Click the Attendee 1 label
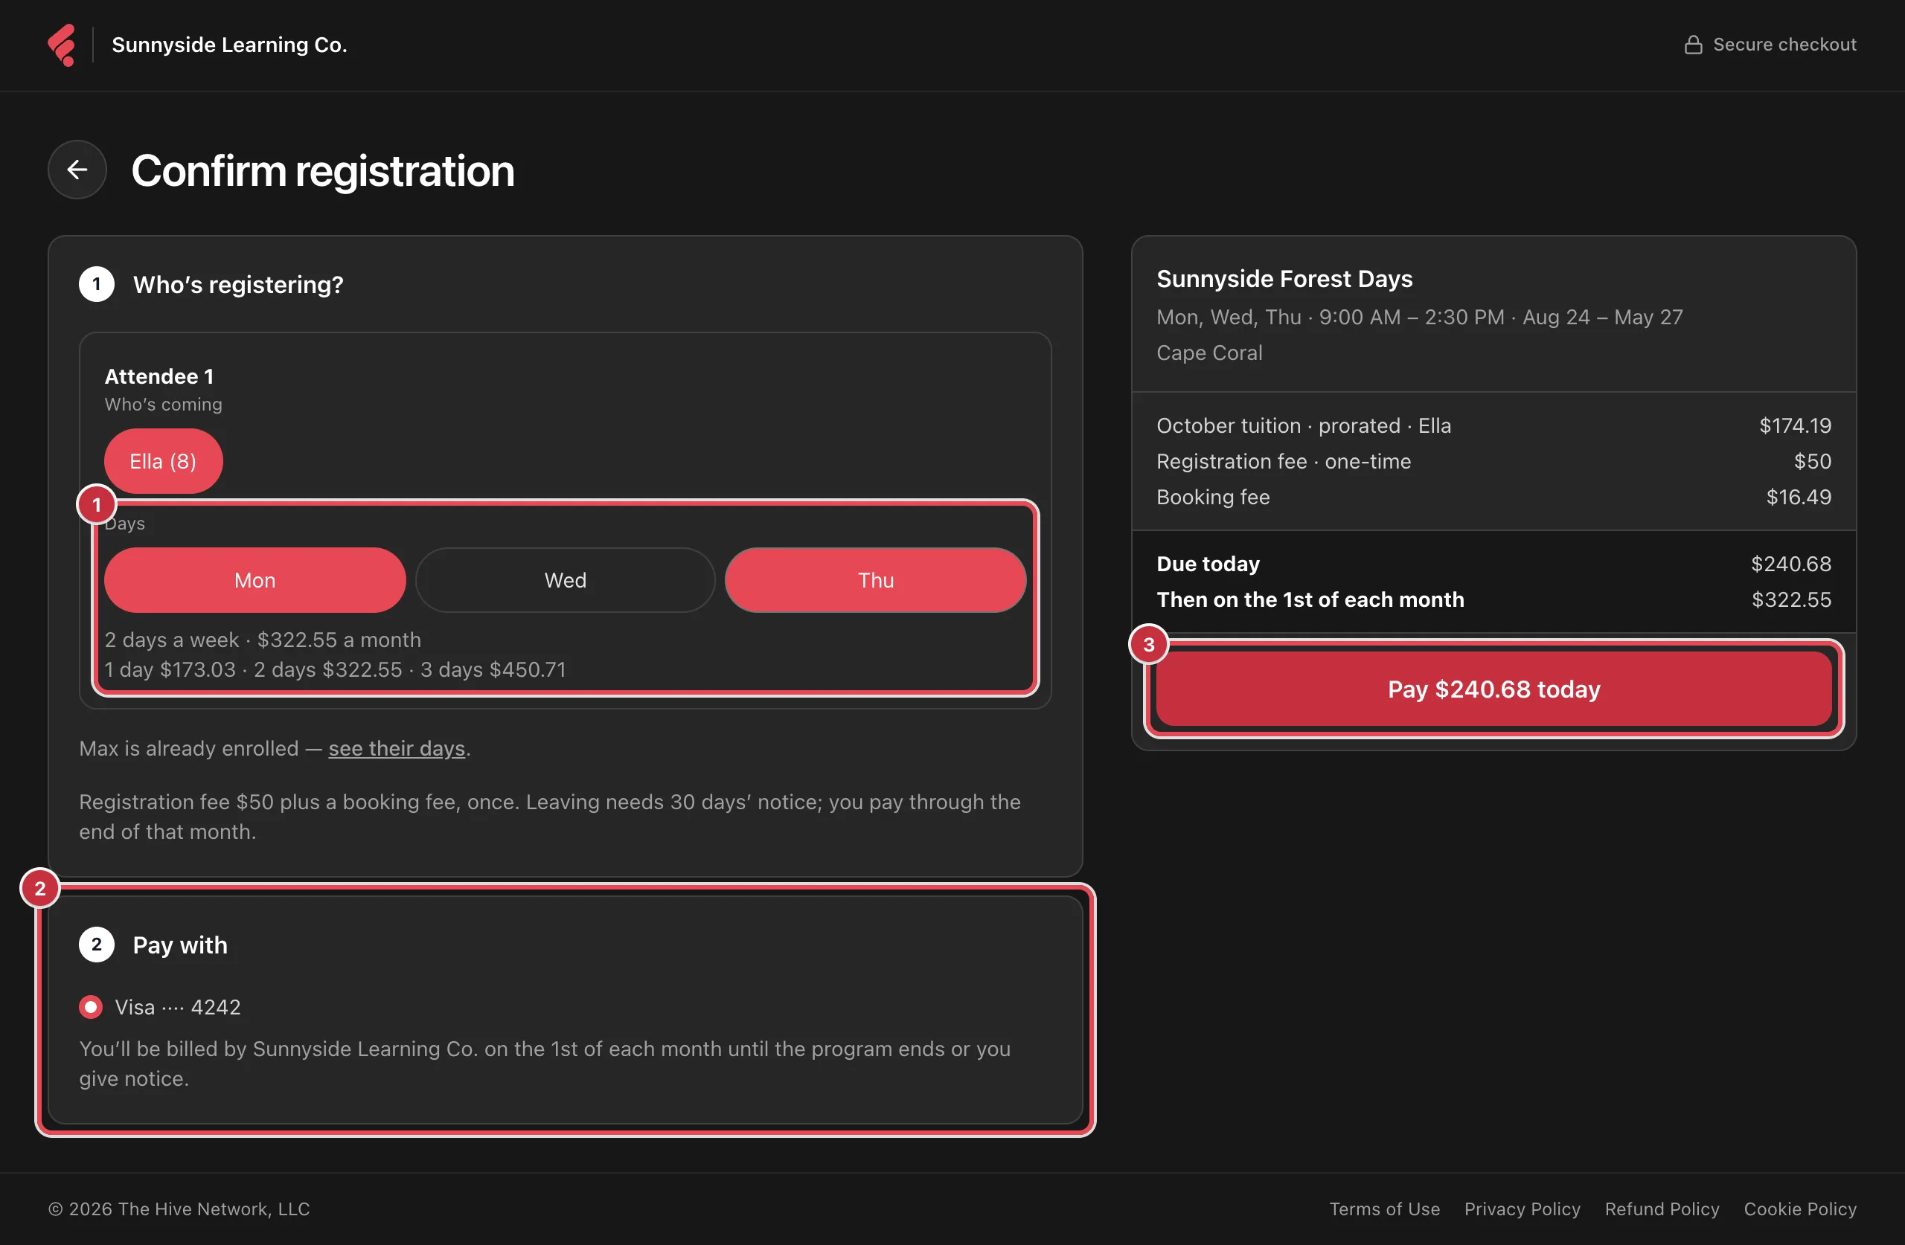The image size is (1905, 1245). [x=159, y=376]
